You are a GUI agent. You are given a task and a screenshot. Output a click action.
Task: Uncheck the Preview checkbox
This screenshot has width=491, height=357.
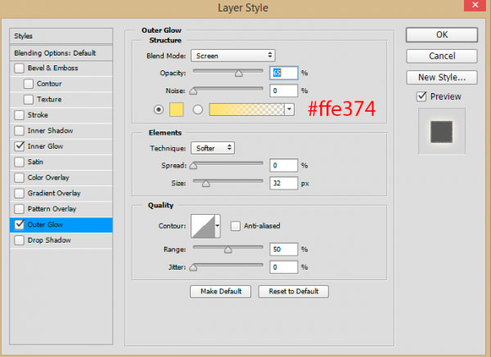(x=421, y=96)
